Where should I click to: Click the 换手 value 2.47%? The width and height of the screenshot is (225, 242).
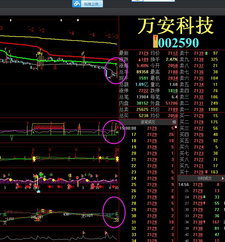coord(172,59)
